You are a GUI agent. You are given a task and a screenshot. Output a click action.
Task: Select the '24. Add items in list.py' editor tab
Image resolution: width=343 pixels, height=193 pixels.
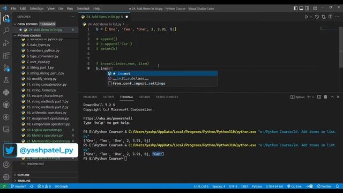[105, 17]
